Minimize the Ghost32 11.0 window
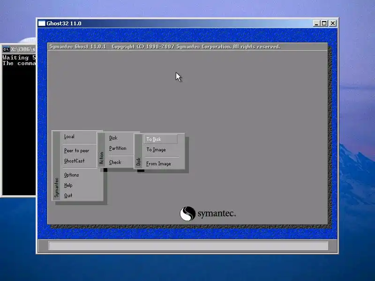Screen dimensions: 375x281 click(316, 23)
